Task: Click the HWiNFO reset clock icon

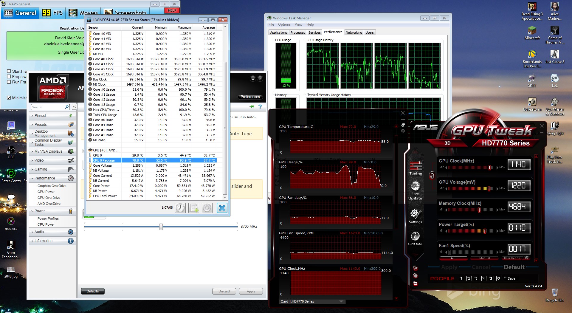Action: pos(180,208)
